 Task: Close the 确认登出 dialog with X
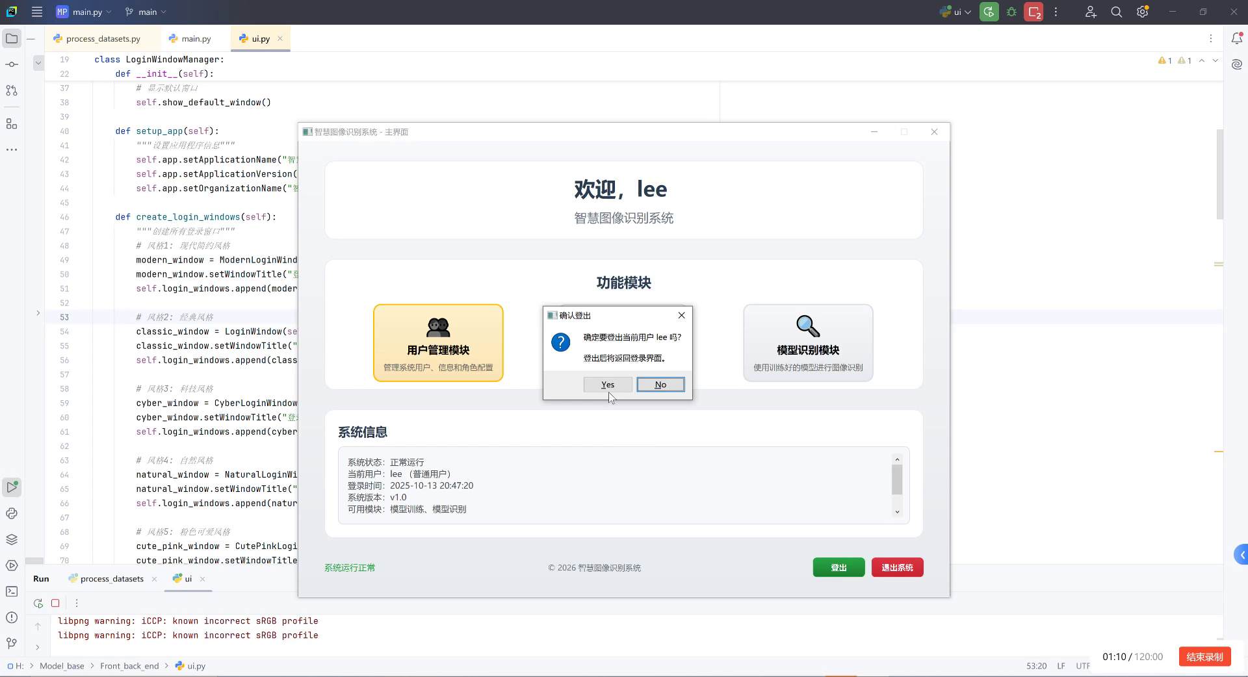coord(681,315)
